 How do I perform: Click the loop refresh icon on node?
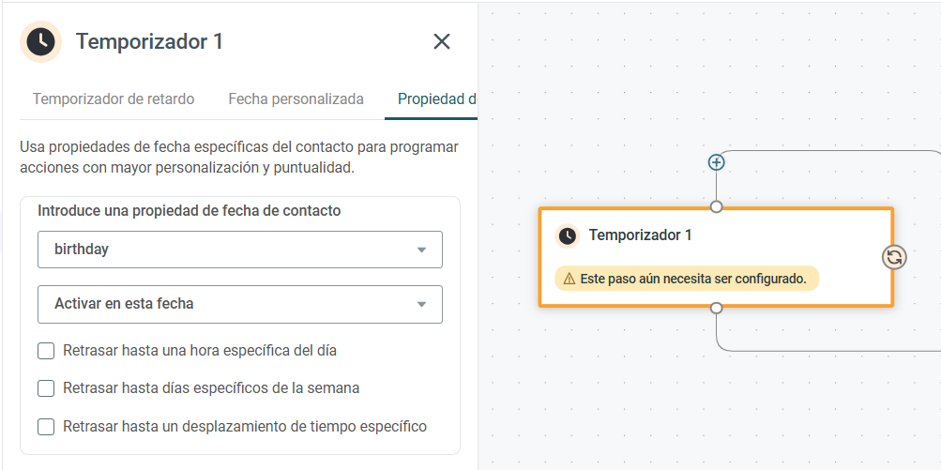tap(894, 257)
